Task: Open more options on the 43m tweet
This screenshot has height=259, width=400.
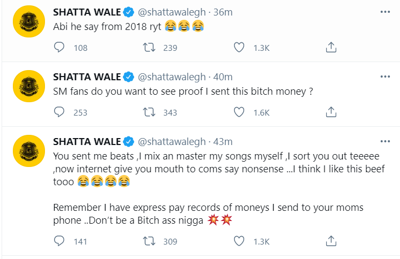Action: click(385, 141)
